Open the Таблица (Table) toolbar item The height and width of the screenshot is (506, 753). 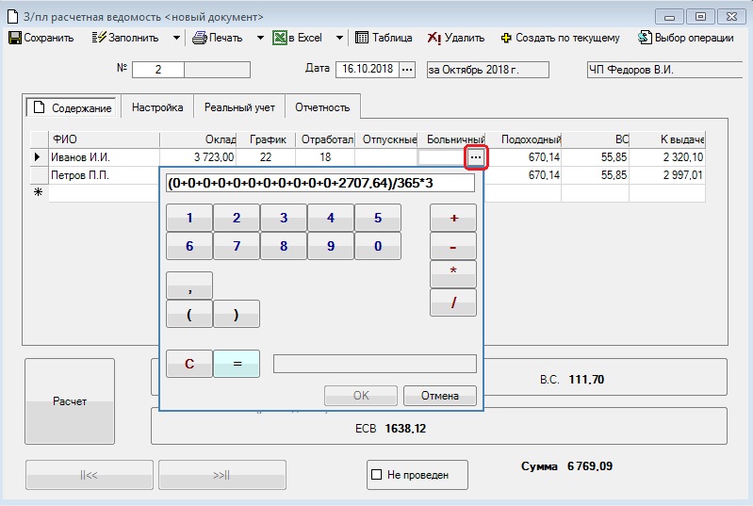click(x=362, y=38)
